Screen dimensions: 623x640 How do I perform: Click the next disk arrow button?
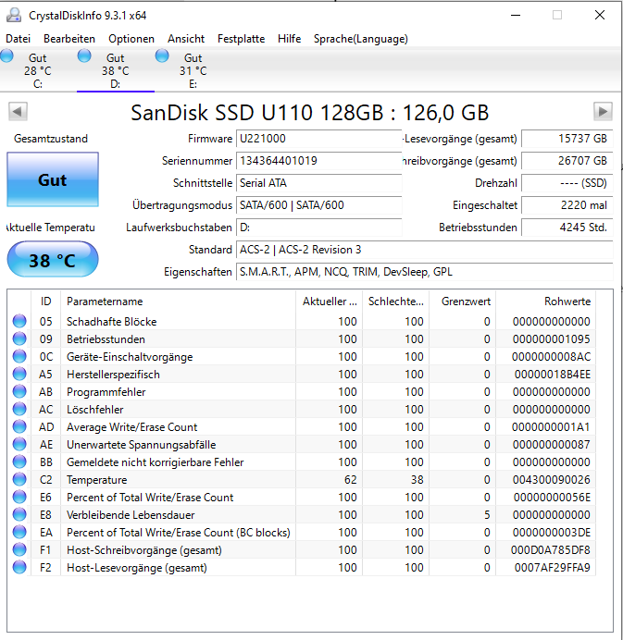pyautogui.click(x=603, y=111)
